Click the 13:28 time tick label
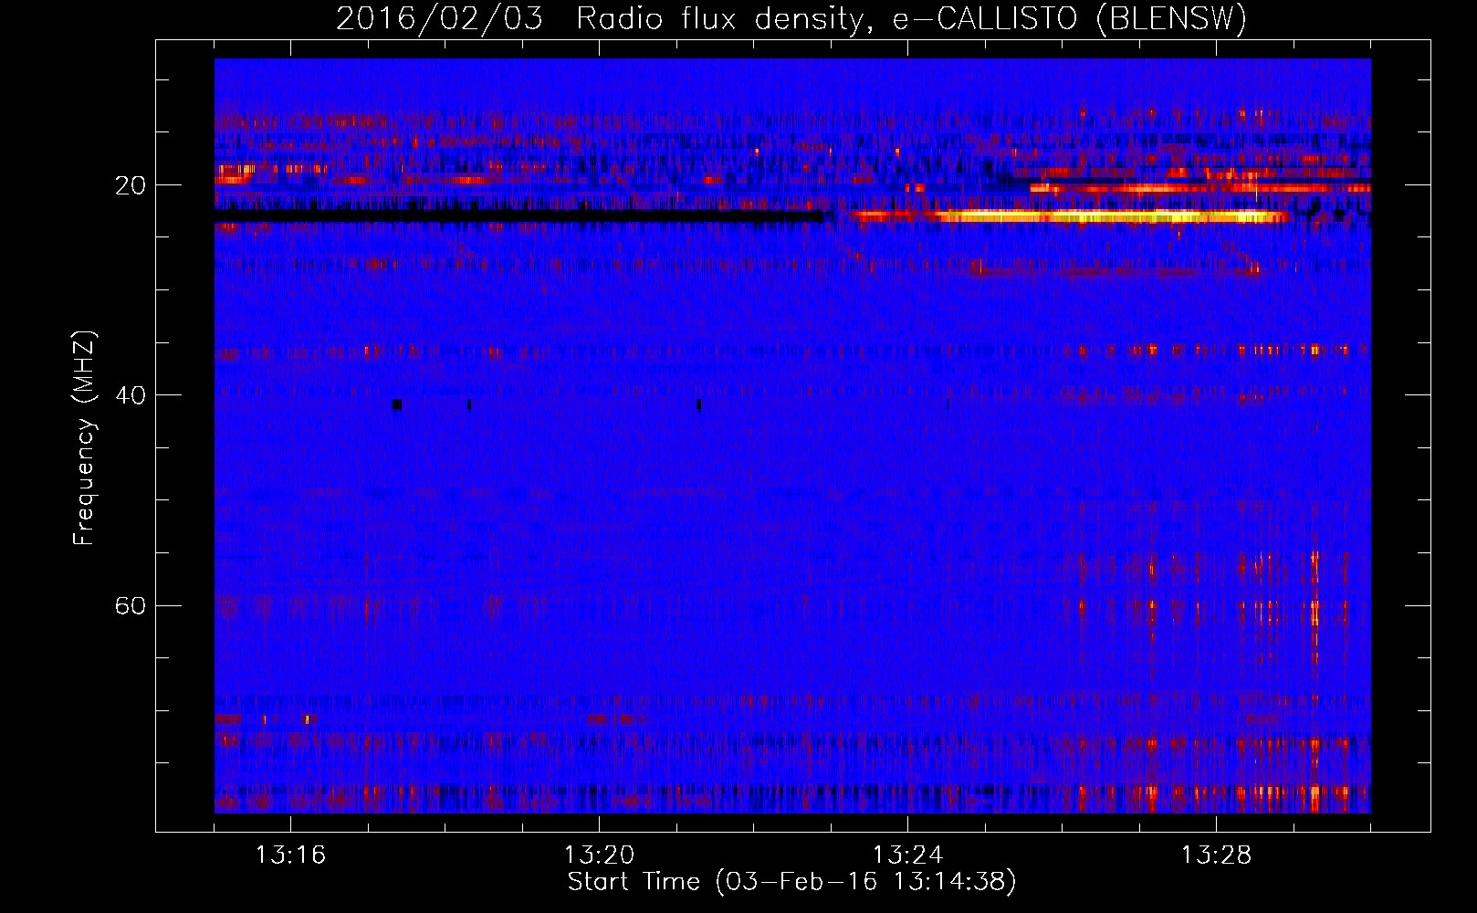Screen dimensions: 1477x913 click(x=1216, y=855)
